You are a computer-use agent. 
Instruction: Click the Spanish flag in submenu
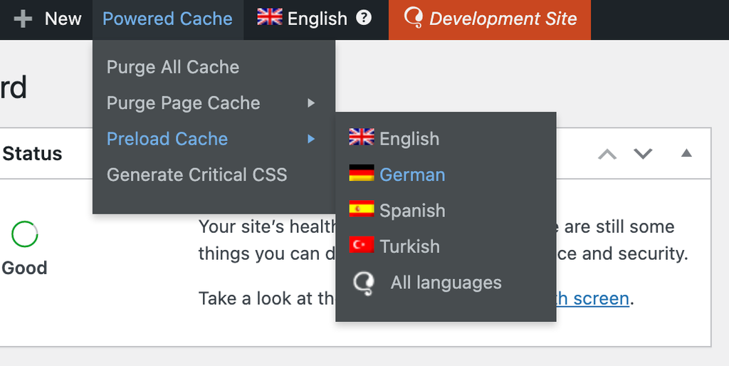[x=361, y=209]
